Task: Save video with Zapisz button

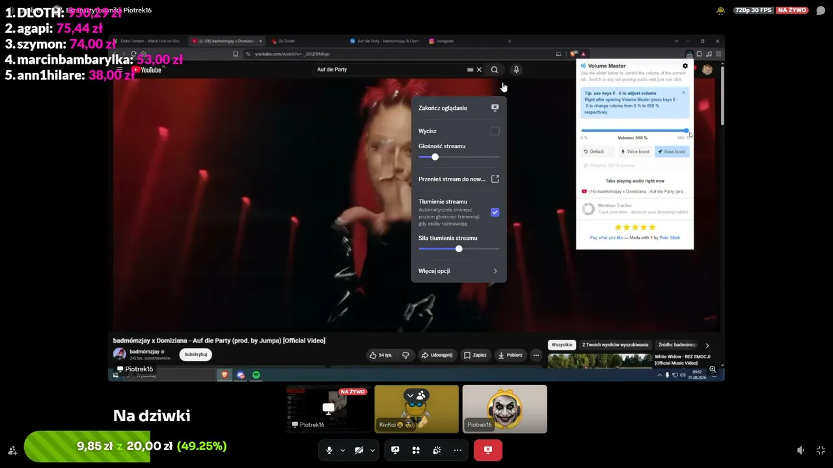Action: pos(475,355)
